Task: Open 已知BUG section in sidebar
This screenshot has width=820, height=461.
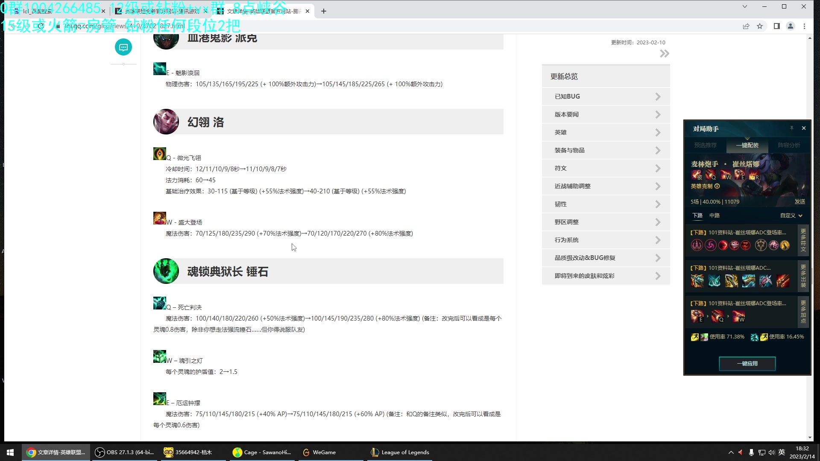Action: pos(606,96)
